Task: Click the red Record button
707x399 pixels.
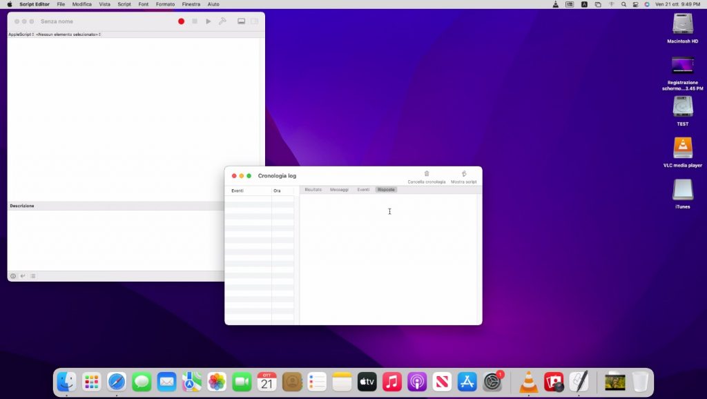Action: [x=182, y=21]
